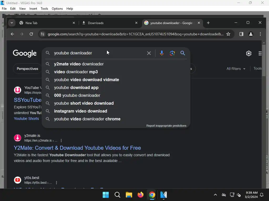Choose suggestion video downloader mp3
The height and width of the screenshot is (201, 269).
click(x=116, y=72)
